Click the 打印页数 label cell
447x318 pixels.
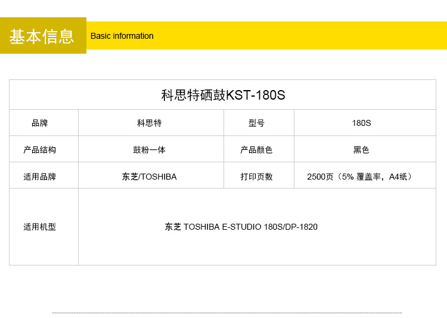pos(256,177)
